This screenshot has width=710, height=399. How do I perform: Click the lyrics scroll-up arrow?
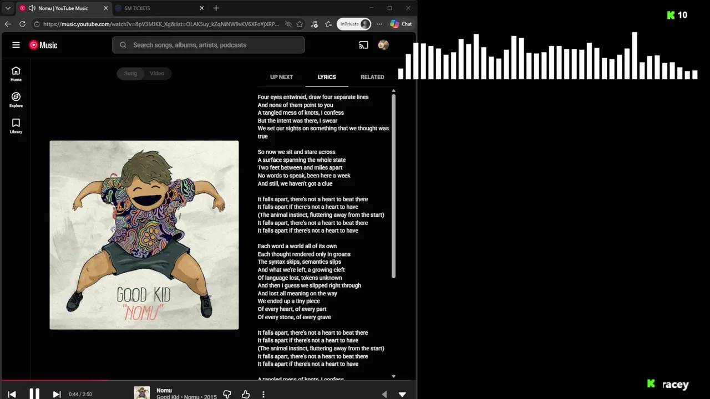click(393, 90)
